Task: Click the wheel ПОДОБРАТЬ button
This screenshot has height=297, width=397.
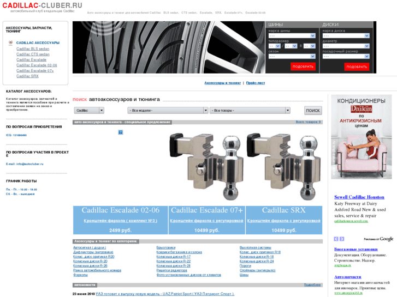Action: tap(357, 66)
